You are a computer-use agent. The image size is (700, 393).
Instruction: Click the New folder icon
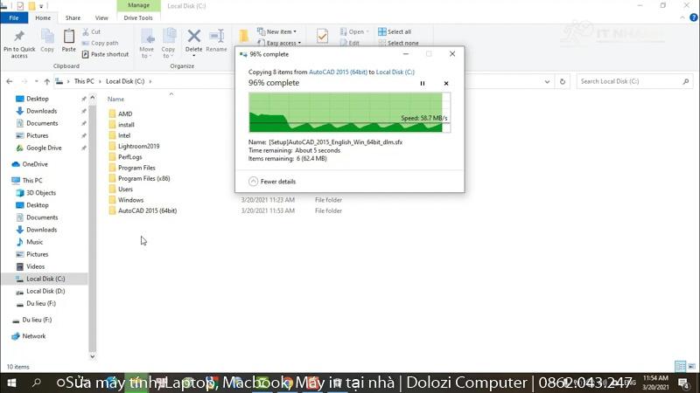243,36
